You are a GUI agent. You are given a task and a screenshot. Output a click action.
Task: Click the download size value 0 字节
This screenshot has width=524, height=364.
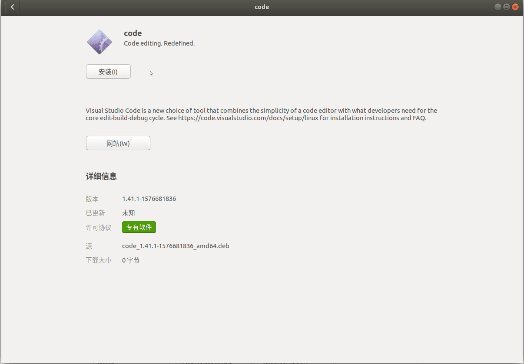click(x=131, y=260)
